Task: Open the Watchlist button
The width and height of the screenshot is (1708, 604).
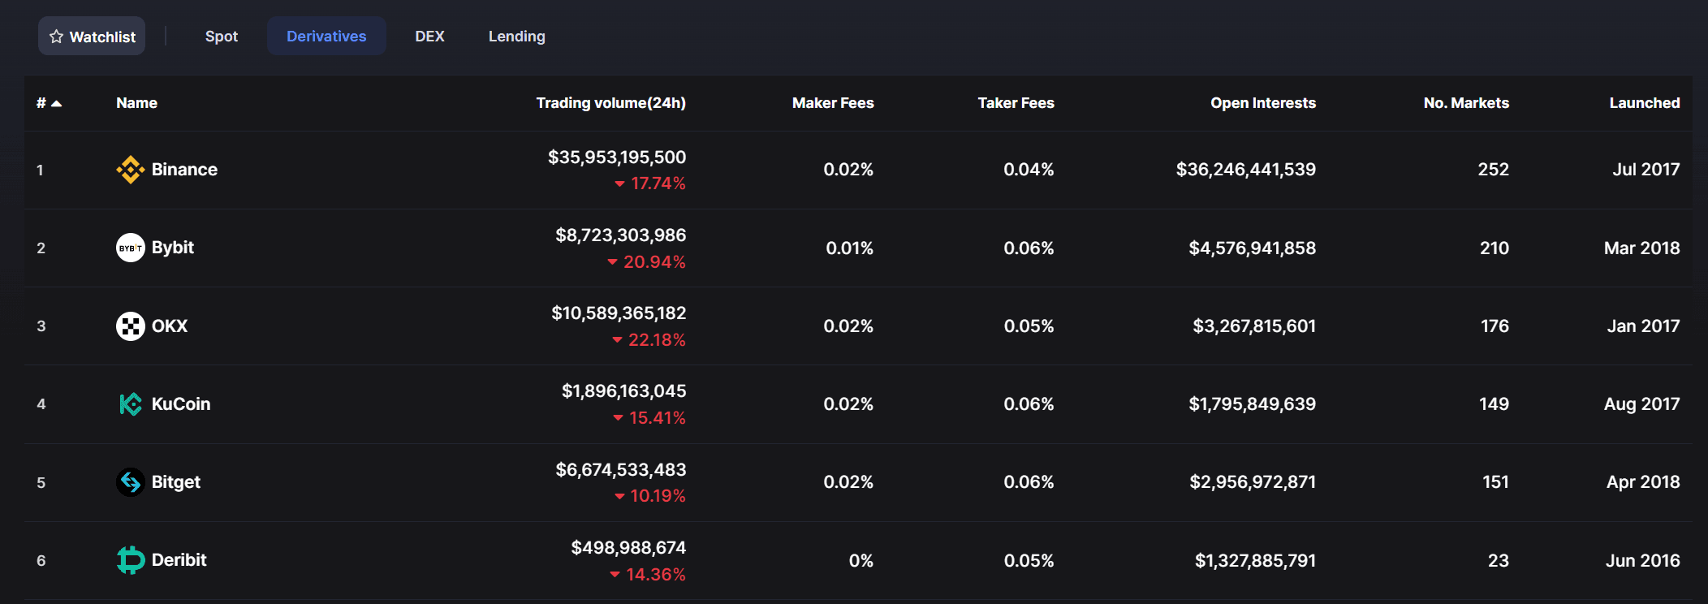Action: click(92, 36)
